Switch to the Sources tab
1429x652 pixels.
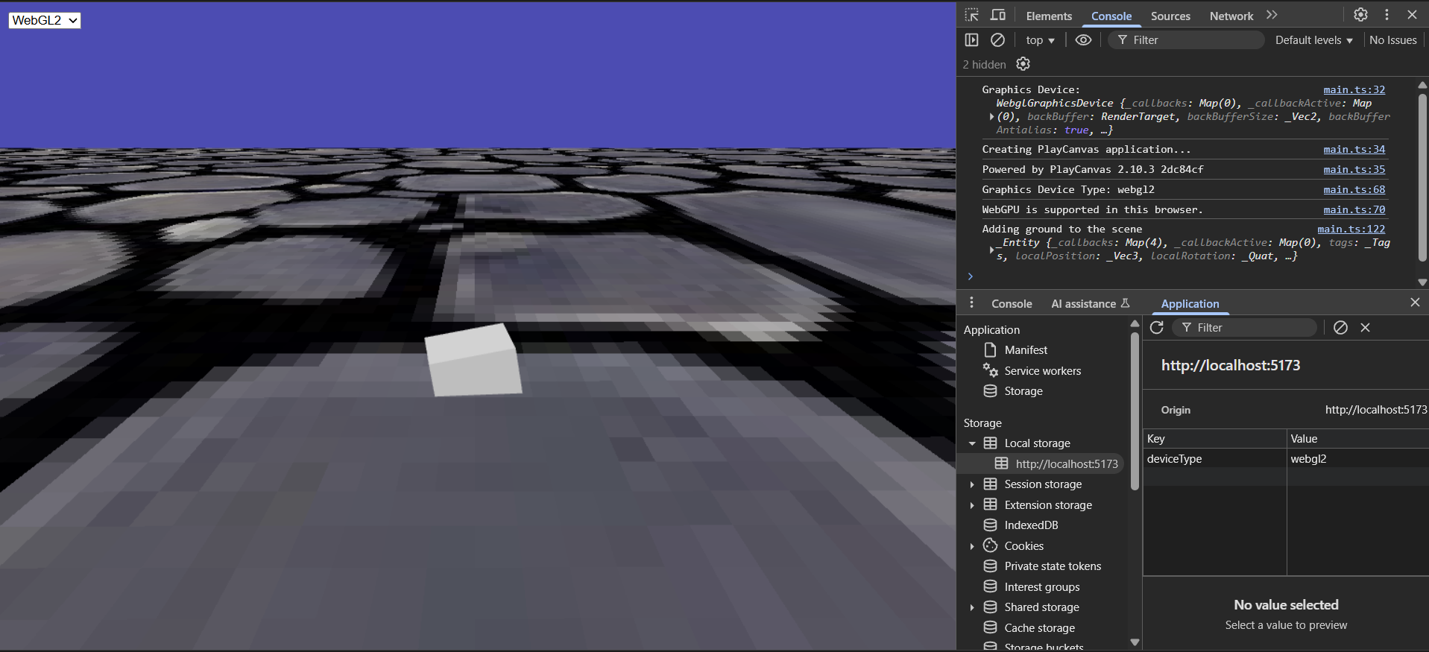coord(1170,16)
